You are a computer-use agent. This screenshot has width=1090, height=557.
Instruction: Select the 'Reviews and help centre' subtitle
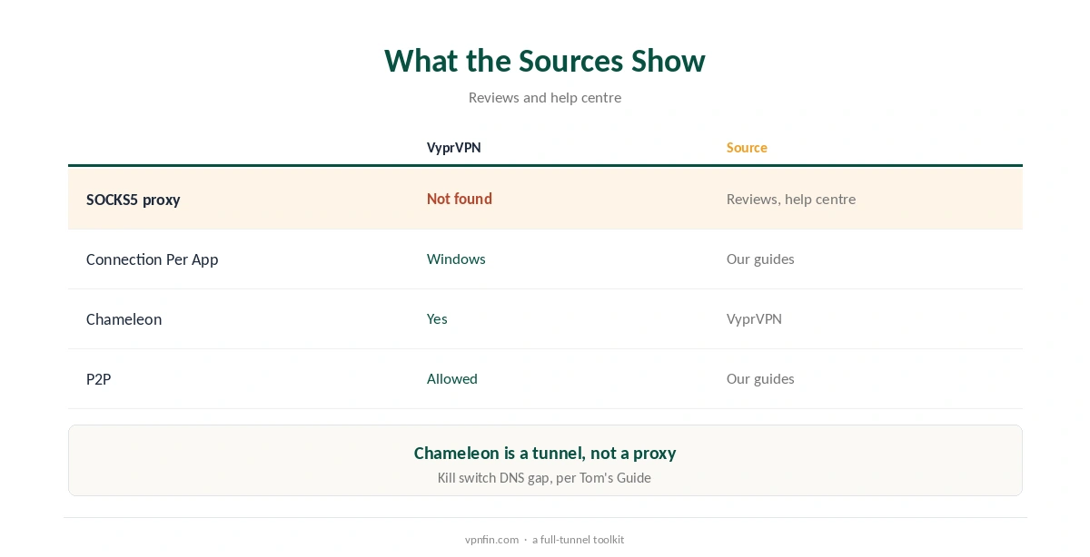545,97
